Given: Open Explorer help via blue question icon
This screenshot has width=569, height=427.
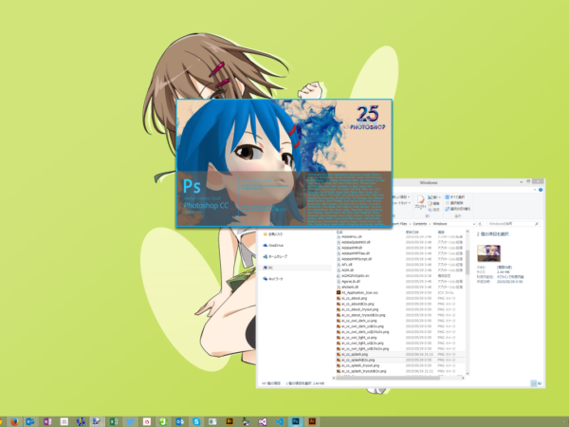Looking at the screenshot, I should (541, 190).
